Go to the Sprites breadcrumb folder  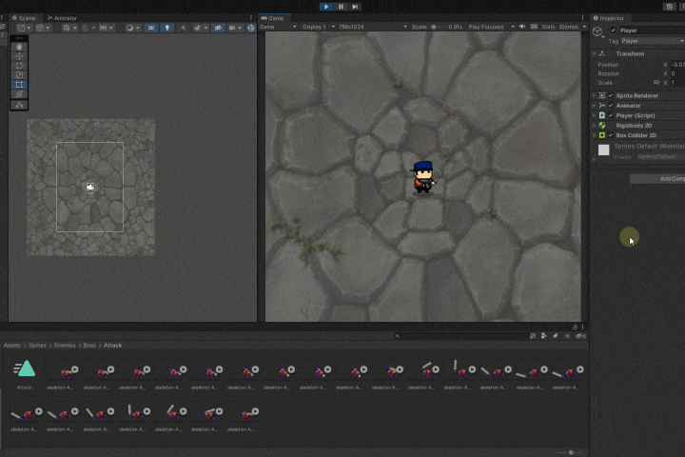point(37,345)
